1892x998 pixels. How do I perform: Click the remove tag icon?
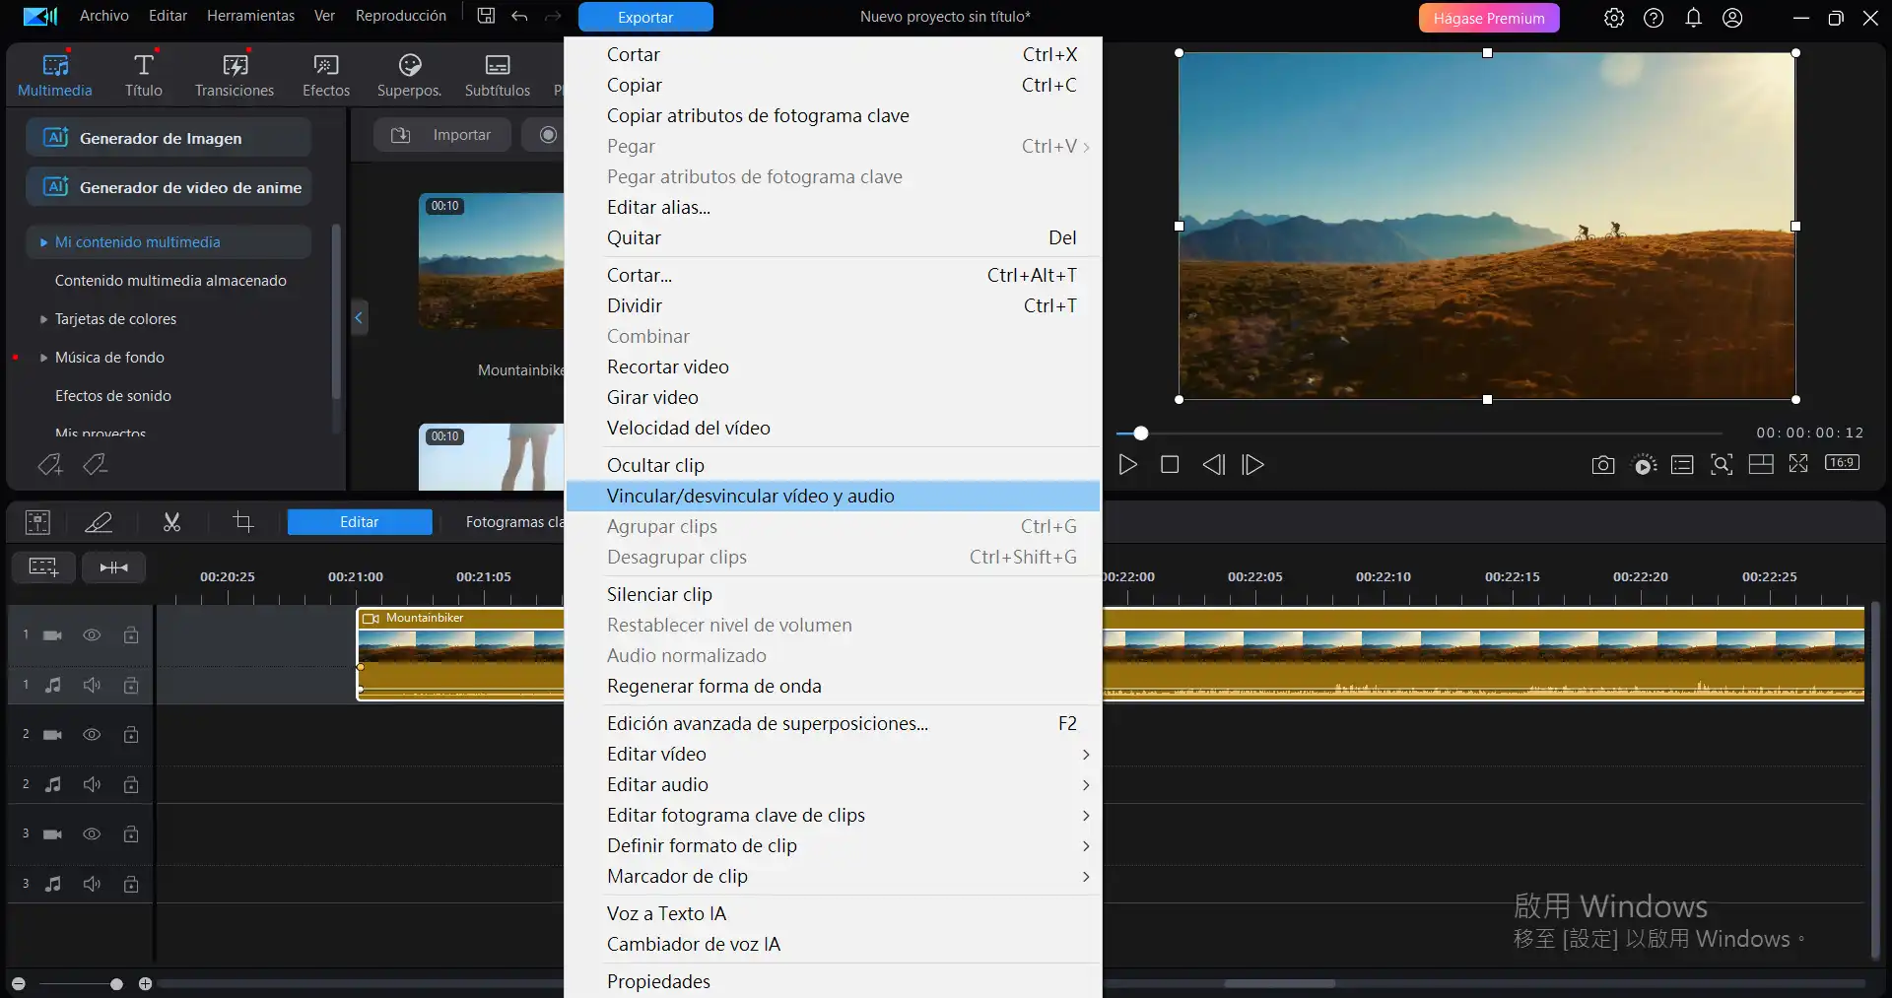coord(95,464)
